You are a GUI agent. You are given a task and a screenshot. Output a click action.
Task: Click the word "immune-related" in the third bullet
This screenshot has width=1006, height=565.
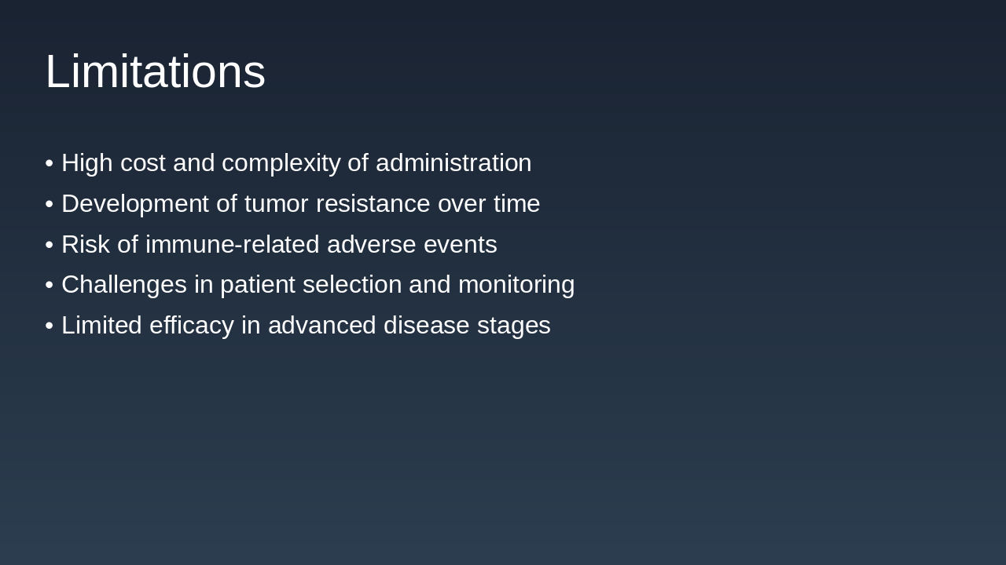[232, 245]
